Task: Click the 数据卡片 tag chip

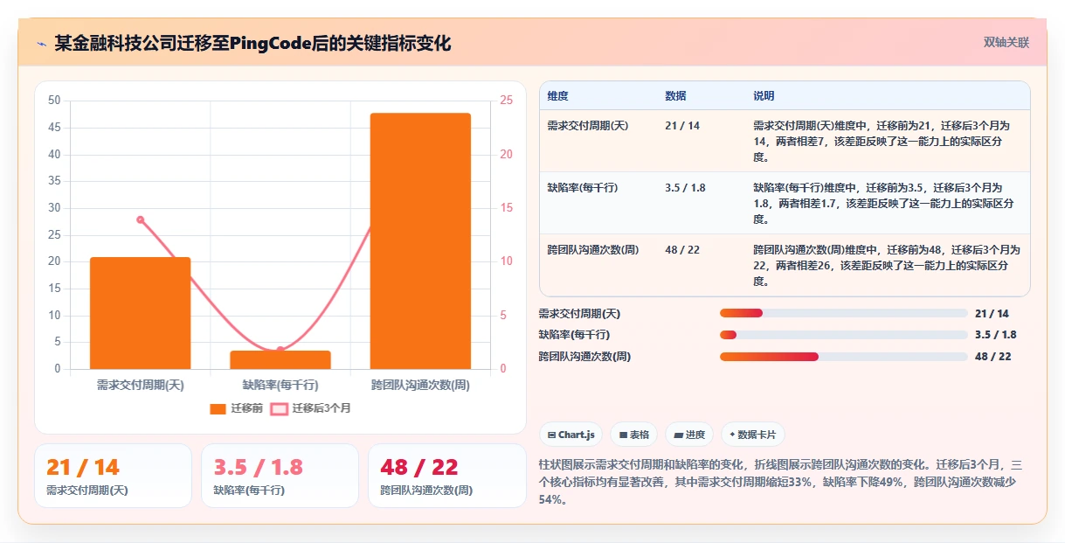Action: (x=753, y=435)
